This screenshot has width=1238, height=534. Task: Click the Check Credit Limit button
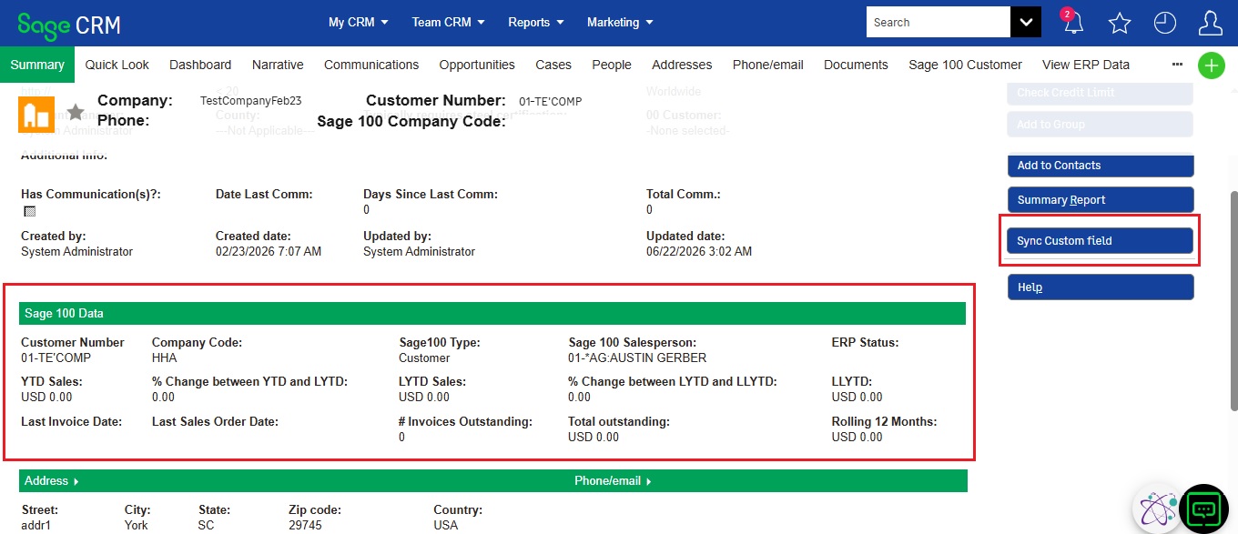click(x=1101, y=93)
